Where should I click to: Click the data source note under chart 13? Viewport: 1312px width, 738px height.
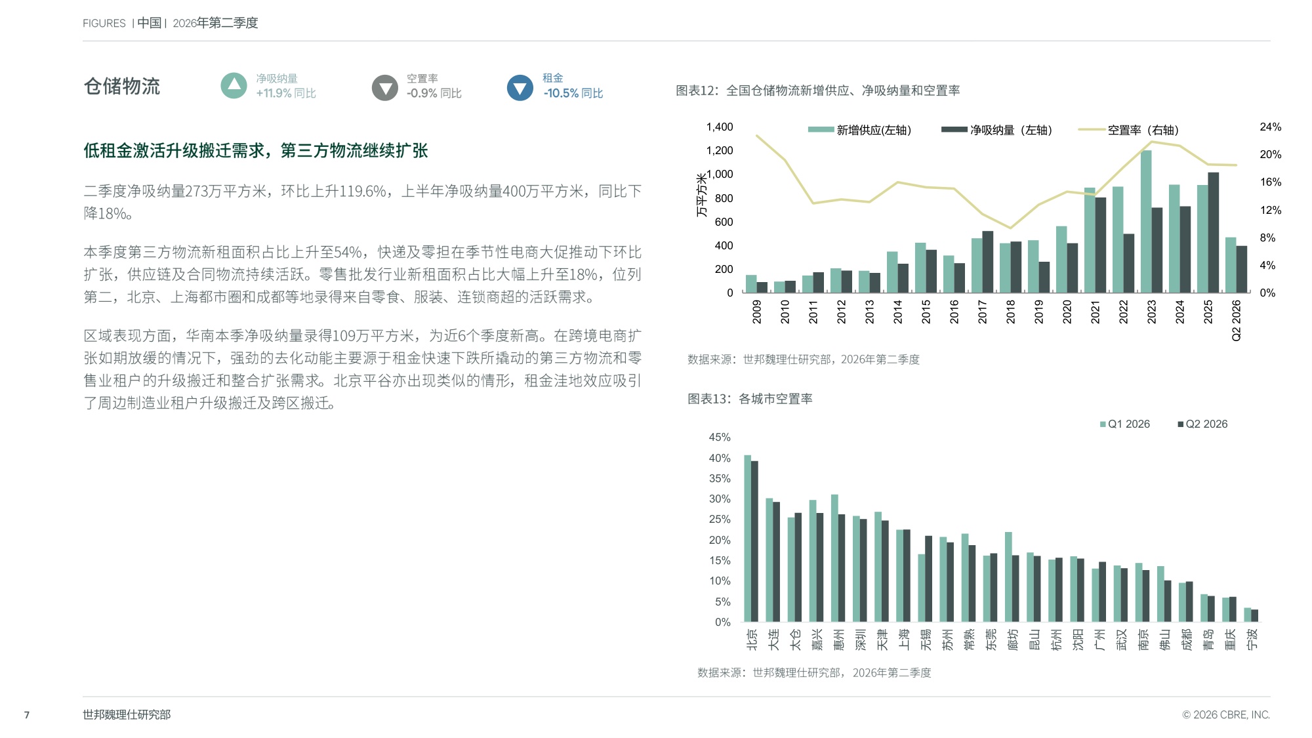click(814, 672)
